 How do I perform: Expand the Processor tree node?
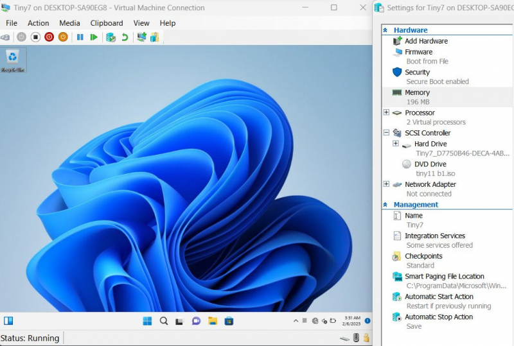(x=386, y=112)
